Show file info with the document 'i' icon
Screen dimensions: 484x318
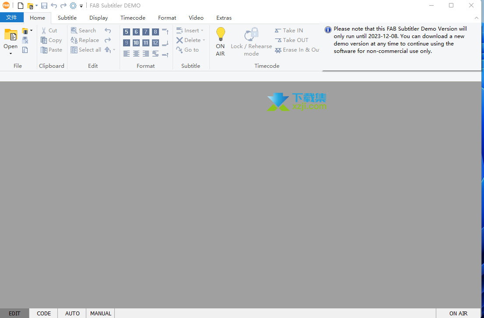25,50
